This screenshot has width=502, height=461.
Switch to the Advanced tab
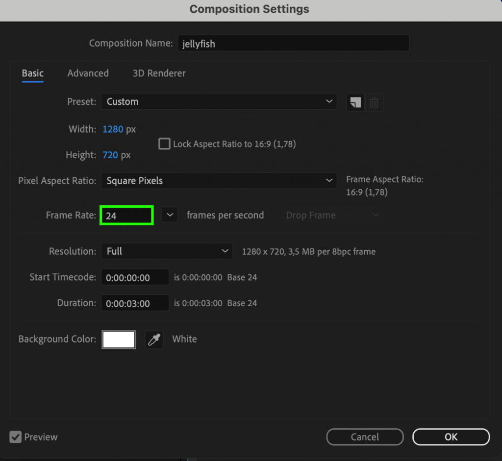point(88,73)
